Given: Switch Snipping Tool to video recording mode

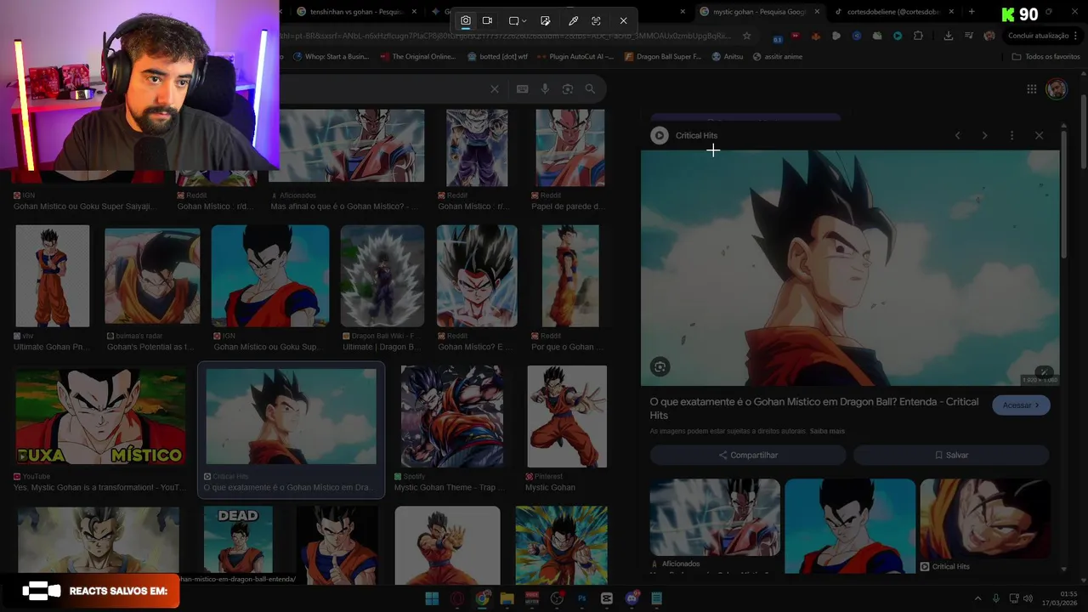Looking at the screenshot, I should pyautogui.click(x=488, y=20).
